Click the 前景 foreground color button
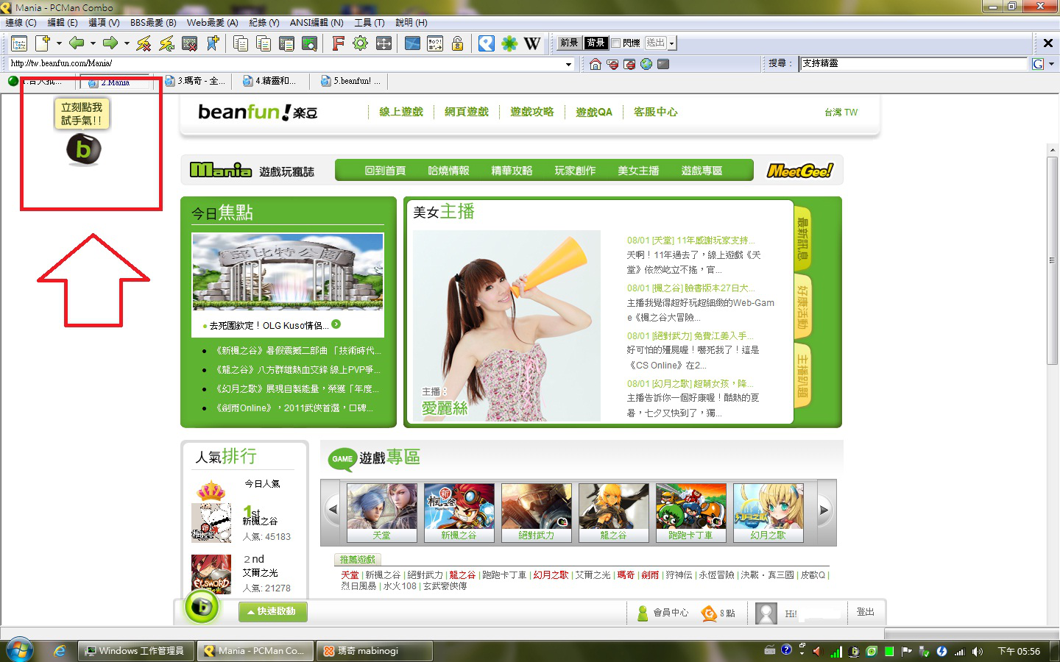Viewport: 1060px width, 662px height. pos(569,43)
